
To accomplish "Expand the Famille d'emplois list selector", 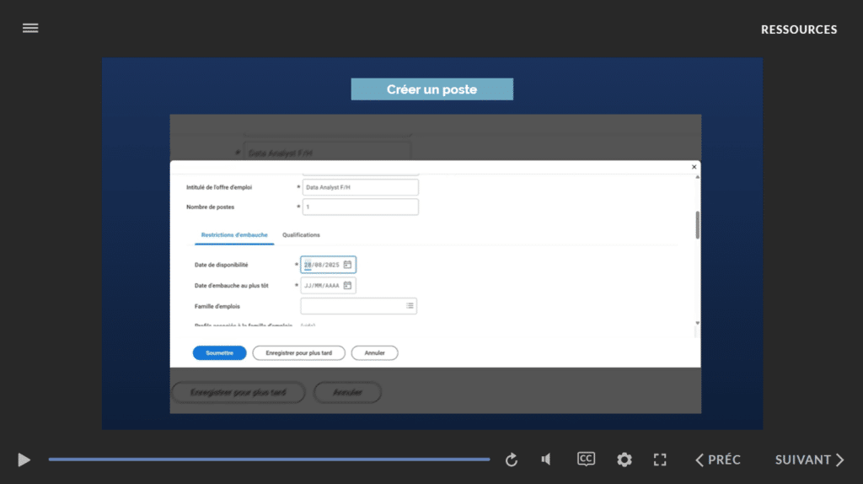I will tap(410, 306).
